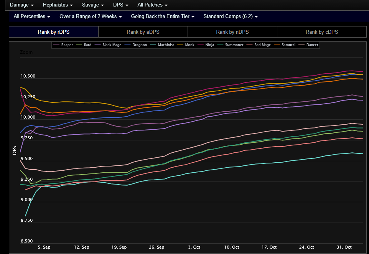Click the 17. Oct x-axis label
This screenshot has width=369, height=254.
tap(269, 247)
